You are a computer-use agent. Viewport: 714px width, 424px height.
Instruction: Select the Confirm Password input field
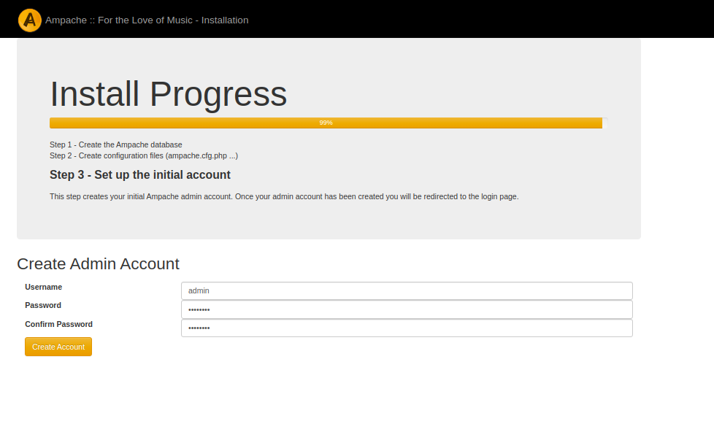pyautogui.click(x=407, y=328)
